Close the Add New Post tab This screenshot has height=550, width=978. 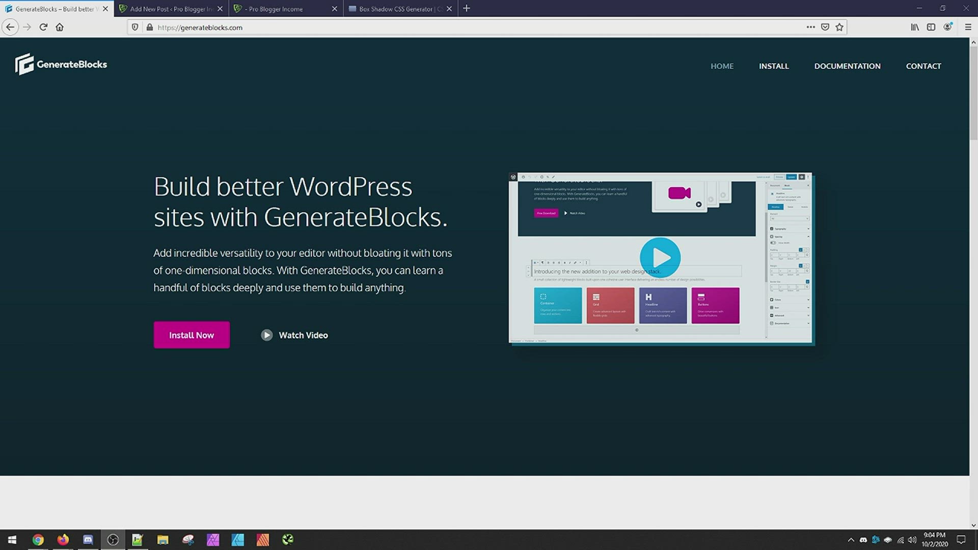coord(220,9)
